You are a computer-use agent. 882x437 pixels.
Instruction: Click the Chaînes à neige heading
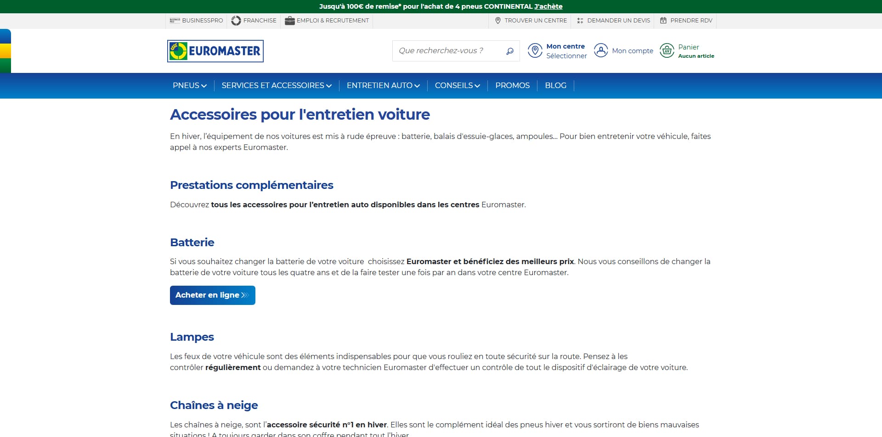click(214, 405)
